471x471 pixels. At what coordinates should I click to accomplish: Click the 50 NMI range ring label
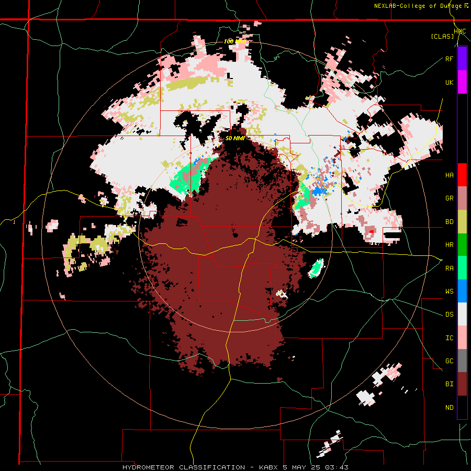234,139
